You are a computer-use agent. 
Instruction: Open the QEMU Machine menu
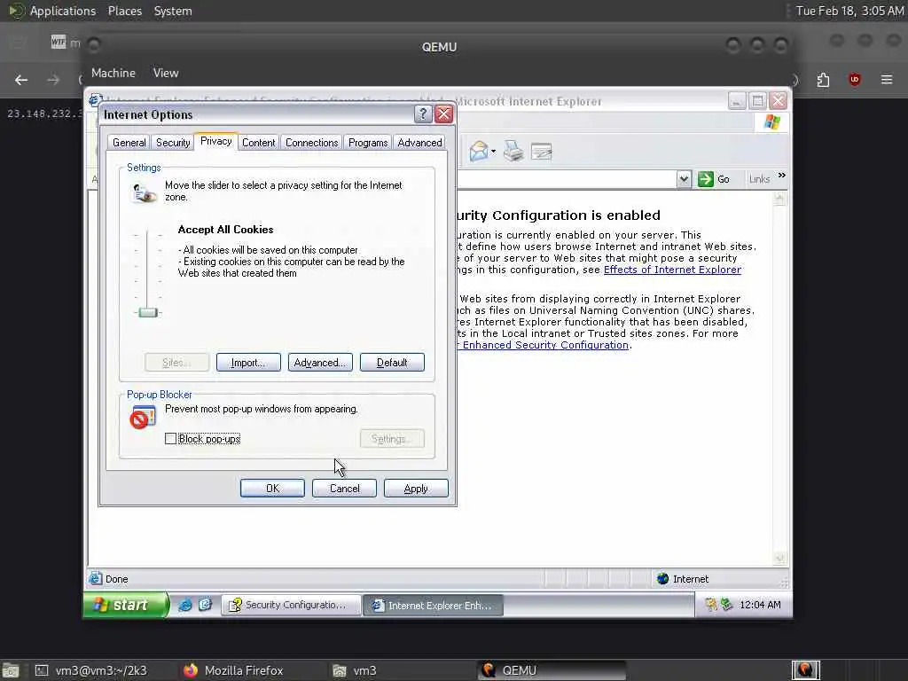point(113,73)
